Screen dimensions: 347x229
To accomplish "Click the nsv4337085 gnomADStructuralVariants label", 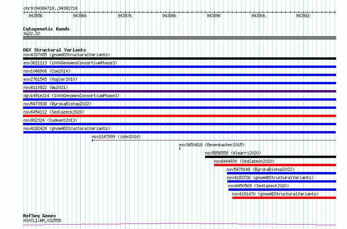I will pos(67,55).
